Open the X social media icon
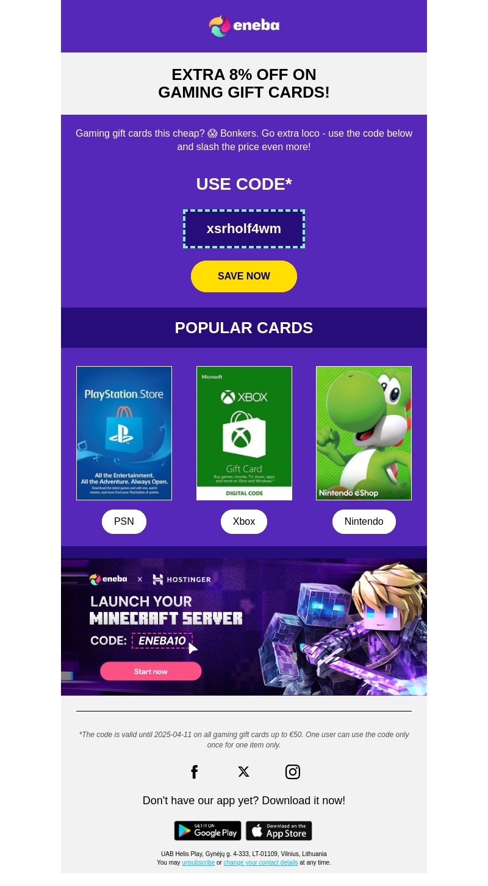Screen dimensions: 488x886 pos(243,772)
